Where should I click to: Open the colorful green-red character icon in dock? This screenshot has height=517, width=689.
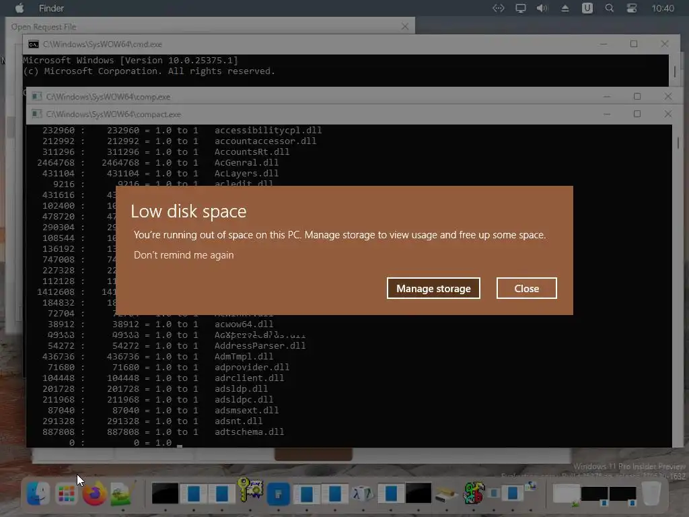(x=474, y=492)
